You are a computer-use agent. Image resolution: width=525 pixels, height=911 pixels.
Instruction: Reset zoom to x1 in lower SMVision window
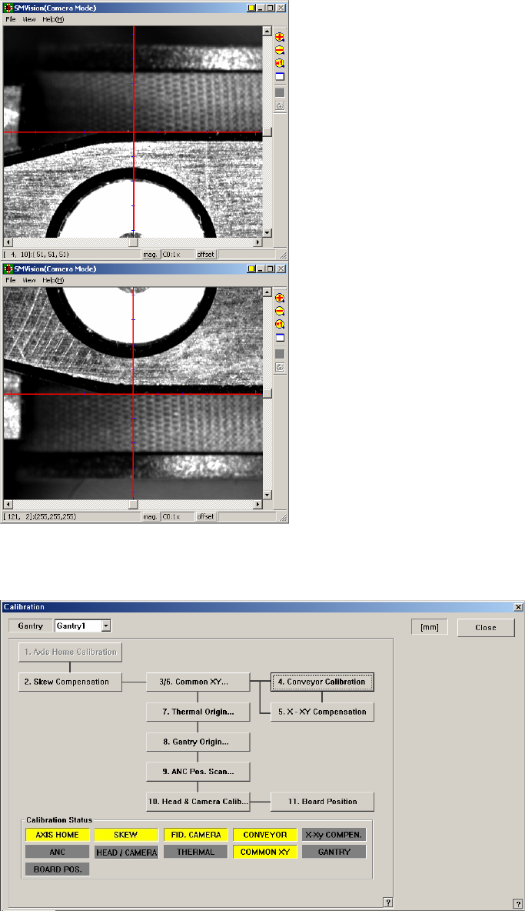pyautogui.click(x=280, y=325)
